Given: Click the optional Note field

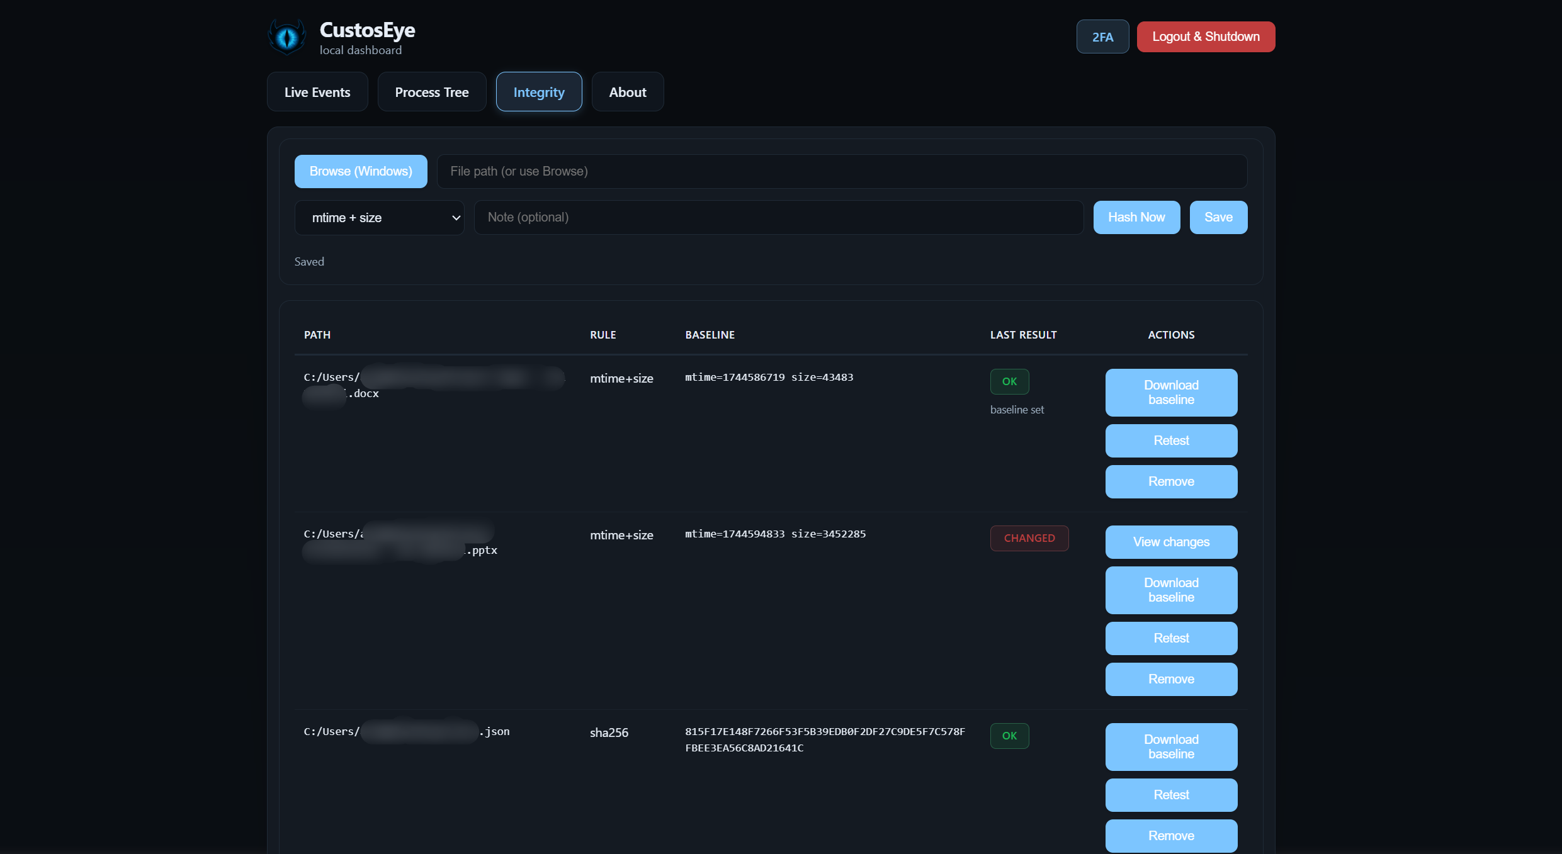Looking at the screenshot, I should (778, 217).
